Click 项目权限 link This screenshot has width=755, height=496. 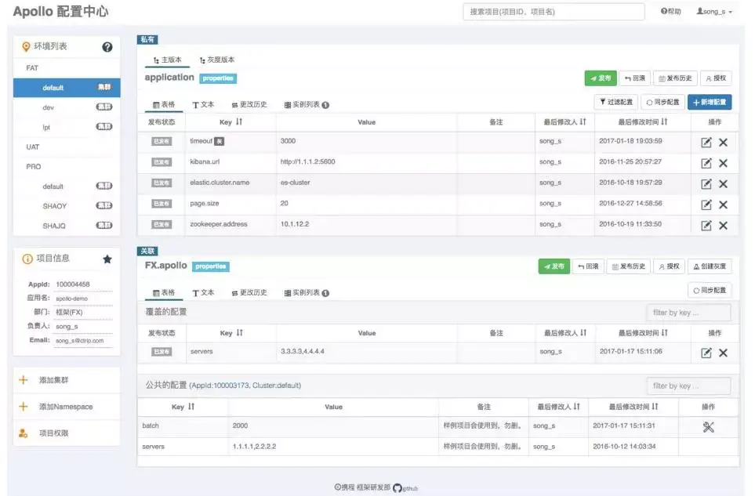54,433
